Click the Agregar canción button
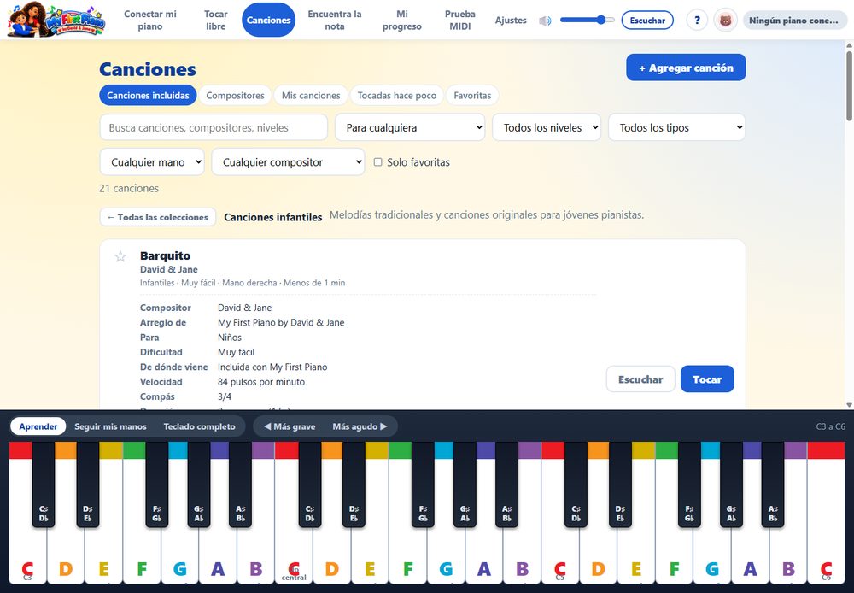Image resolution: width=854 pixels, height=593 pixels. click(x=686, y=68)
